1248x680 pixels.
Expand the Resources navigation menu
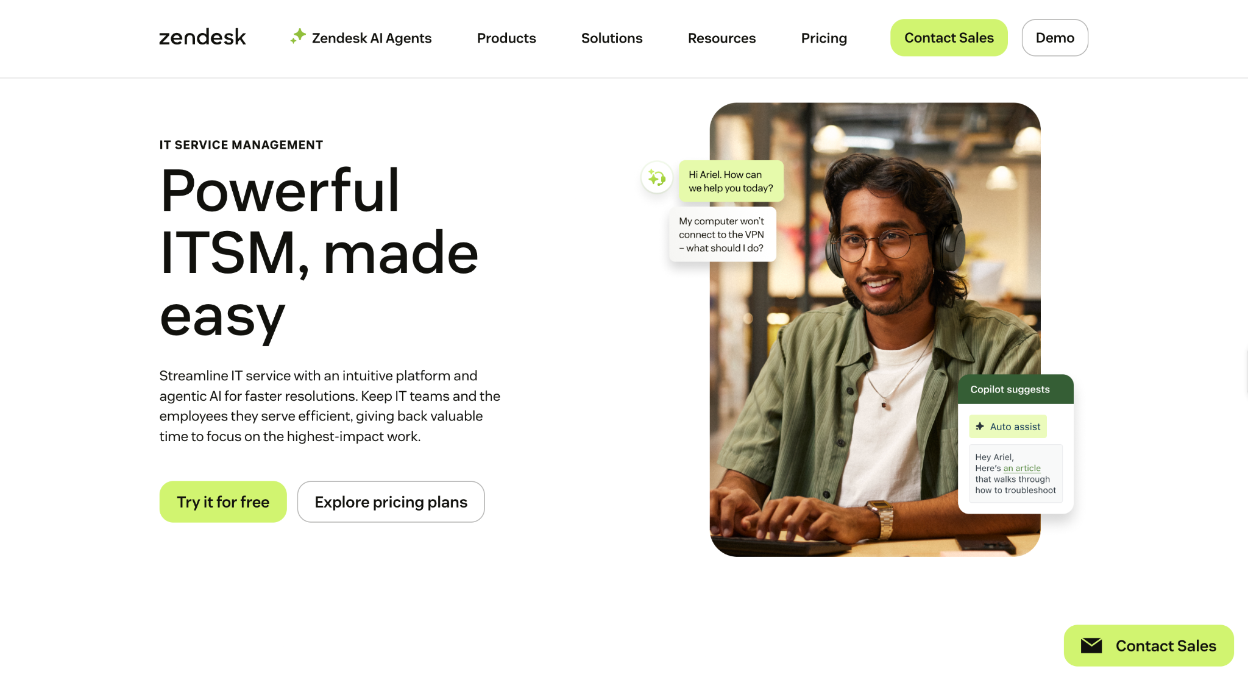721,38
